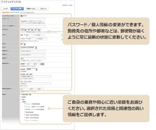Click the postal code field containing 100
Screen dimensions: 156x130
click(x=29, y=64)
